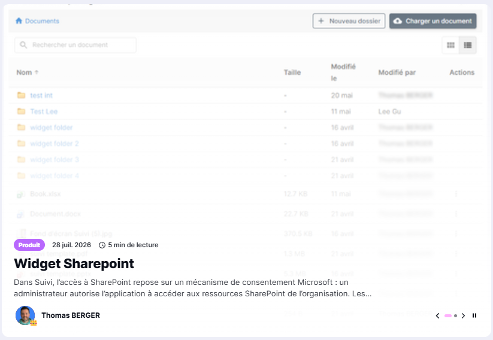The image size is (493, 340).
Task: Click the 12.7 KB size cell
Action: [295, 194]
